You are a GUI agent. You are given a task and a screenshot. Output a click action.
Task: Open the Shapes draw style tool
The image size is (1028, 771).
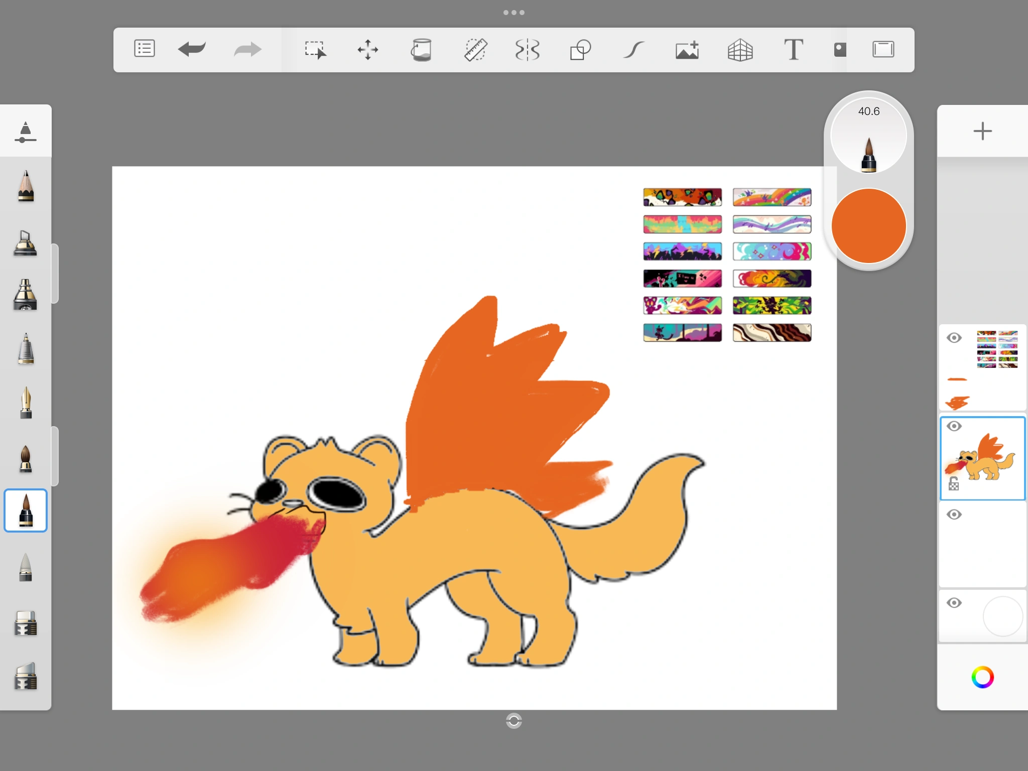click(580, 50)
